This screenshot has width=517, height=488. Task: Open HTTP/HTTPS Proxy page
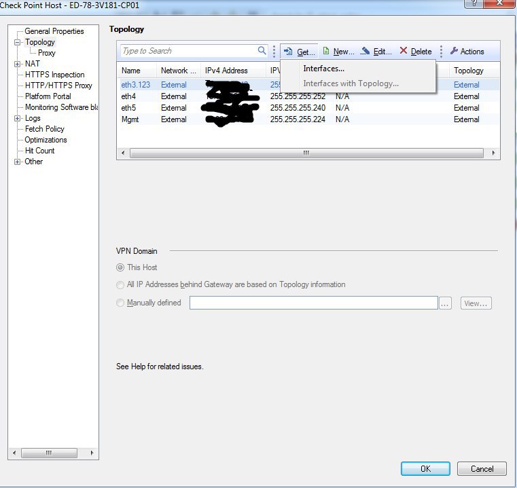(58, 86)
